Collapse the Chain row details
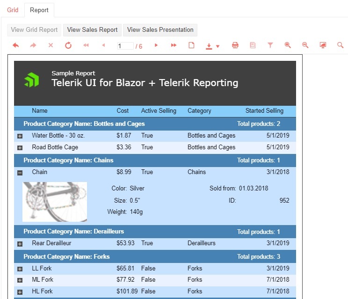 (x=20, y=173)
